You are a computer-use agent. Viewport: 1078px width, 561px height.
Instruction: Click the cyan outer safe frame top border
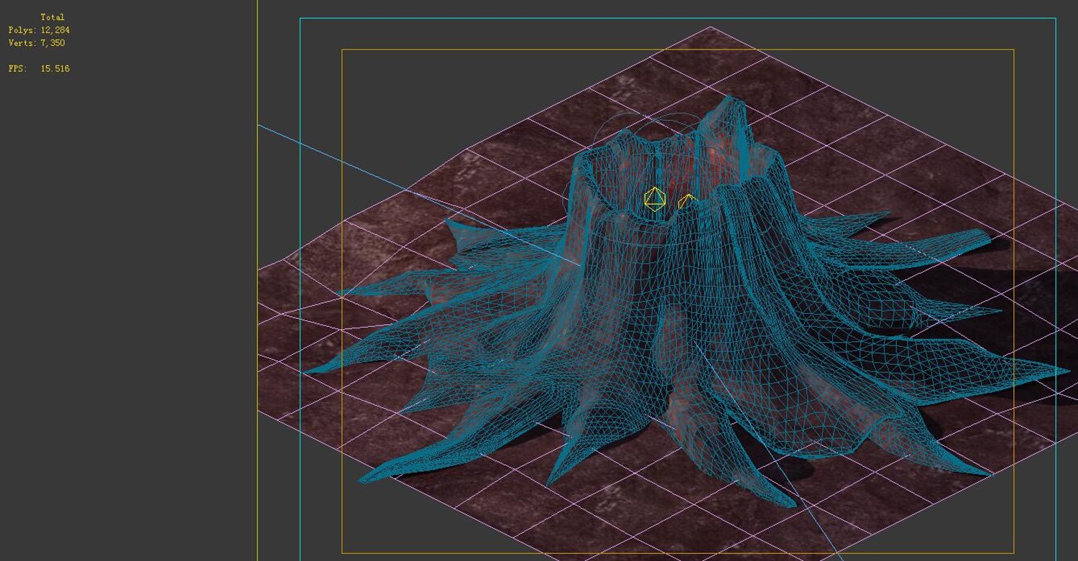pyautogui.click(x=678, y=18)
